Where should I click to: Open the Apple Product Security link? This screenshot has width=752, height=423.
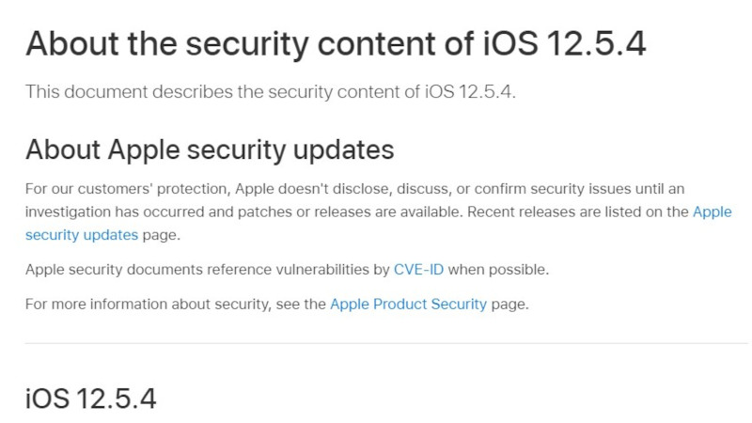pos(408,305)
